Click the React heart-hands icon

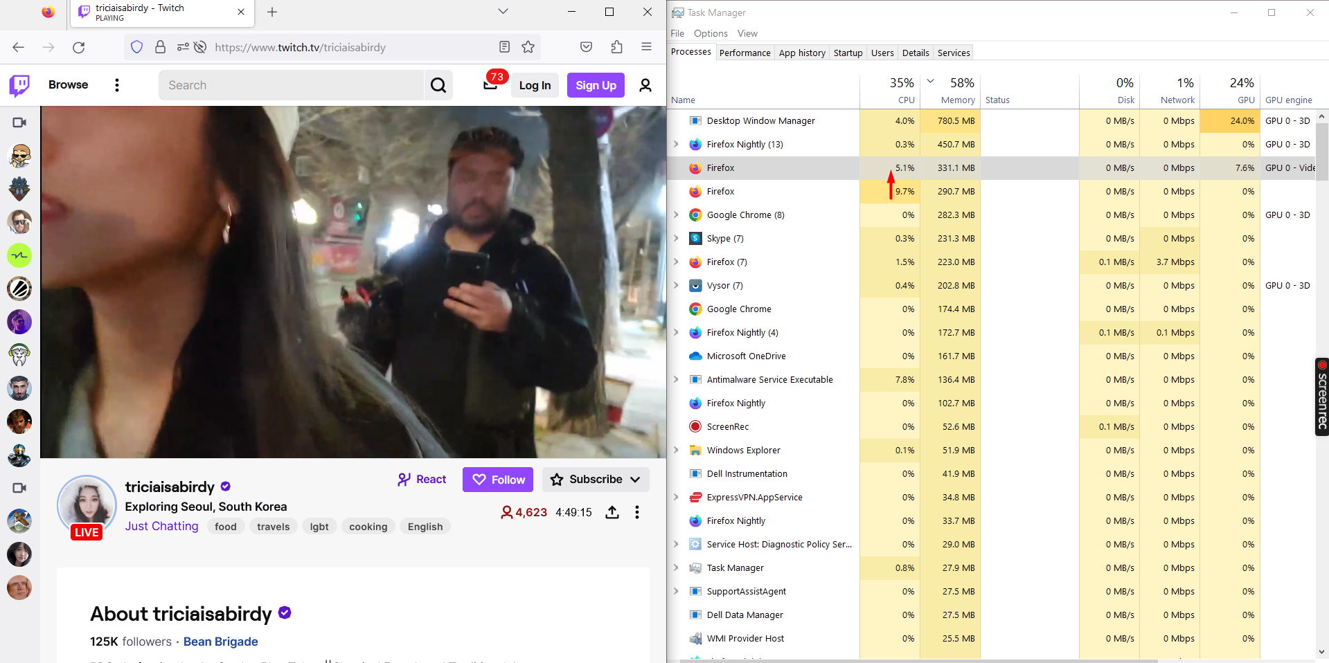click(405, 479)
